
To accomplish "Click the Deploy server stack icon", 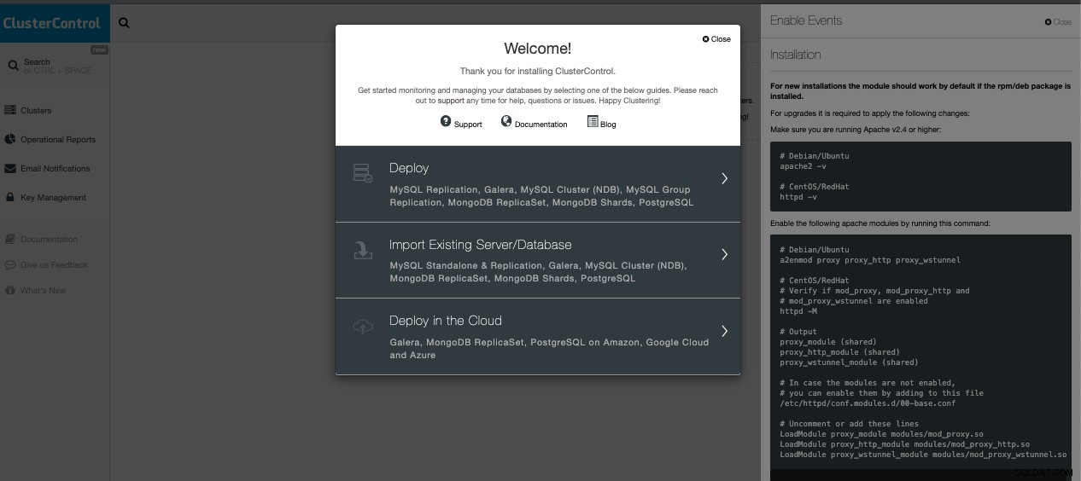I will point(363,173).
